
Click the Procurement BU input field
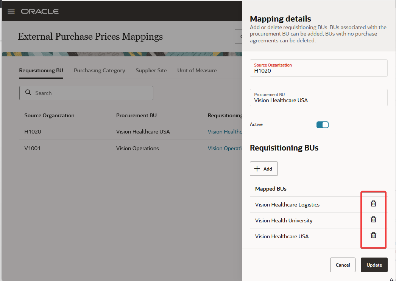[x=318, y=100]
